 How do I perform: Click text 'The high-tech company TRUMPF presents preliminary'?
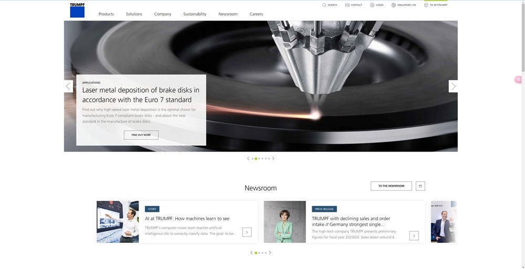coord(354,231)
